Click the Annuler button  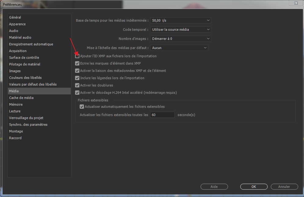[284, 187]
